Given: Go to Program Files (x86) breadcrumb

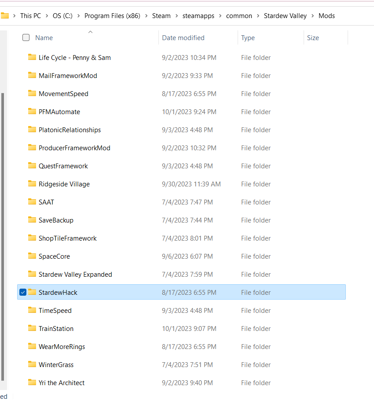Looking at the screenshot, I should coord(112,16).
